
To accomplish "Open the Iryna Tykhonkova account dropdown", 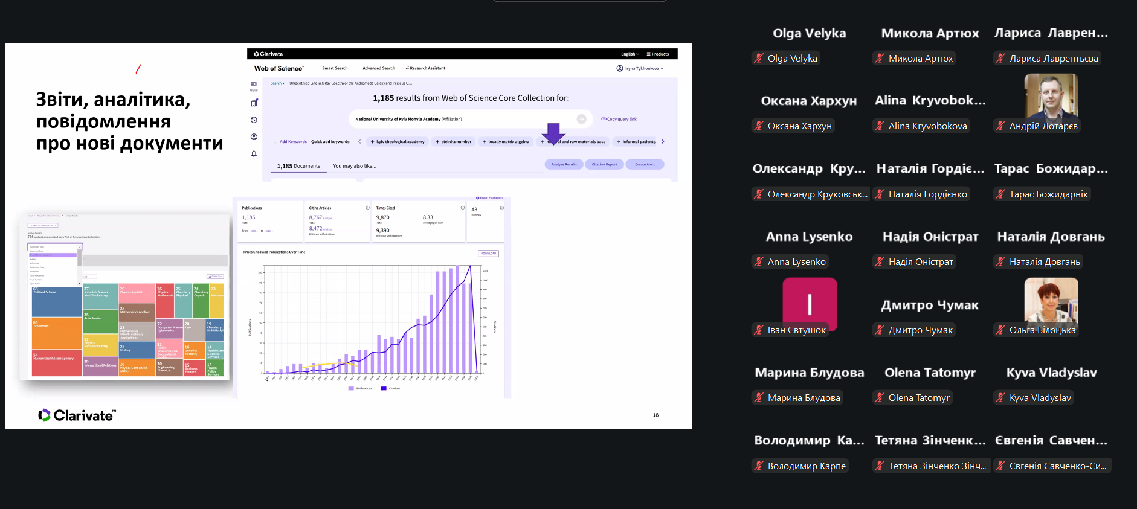I will (640, 68).
